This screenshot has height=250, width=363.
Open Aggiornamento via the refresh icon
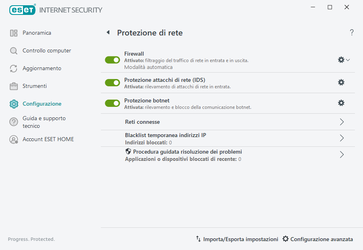(x=13, y=69)
